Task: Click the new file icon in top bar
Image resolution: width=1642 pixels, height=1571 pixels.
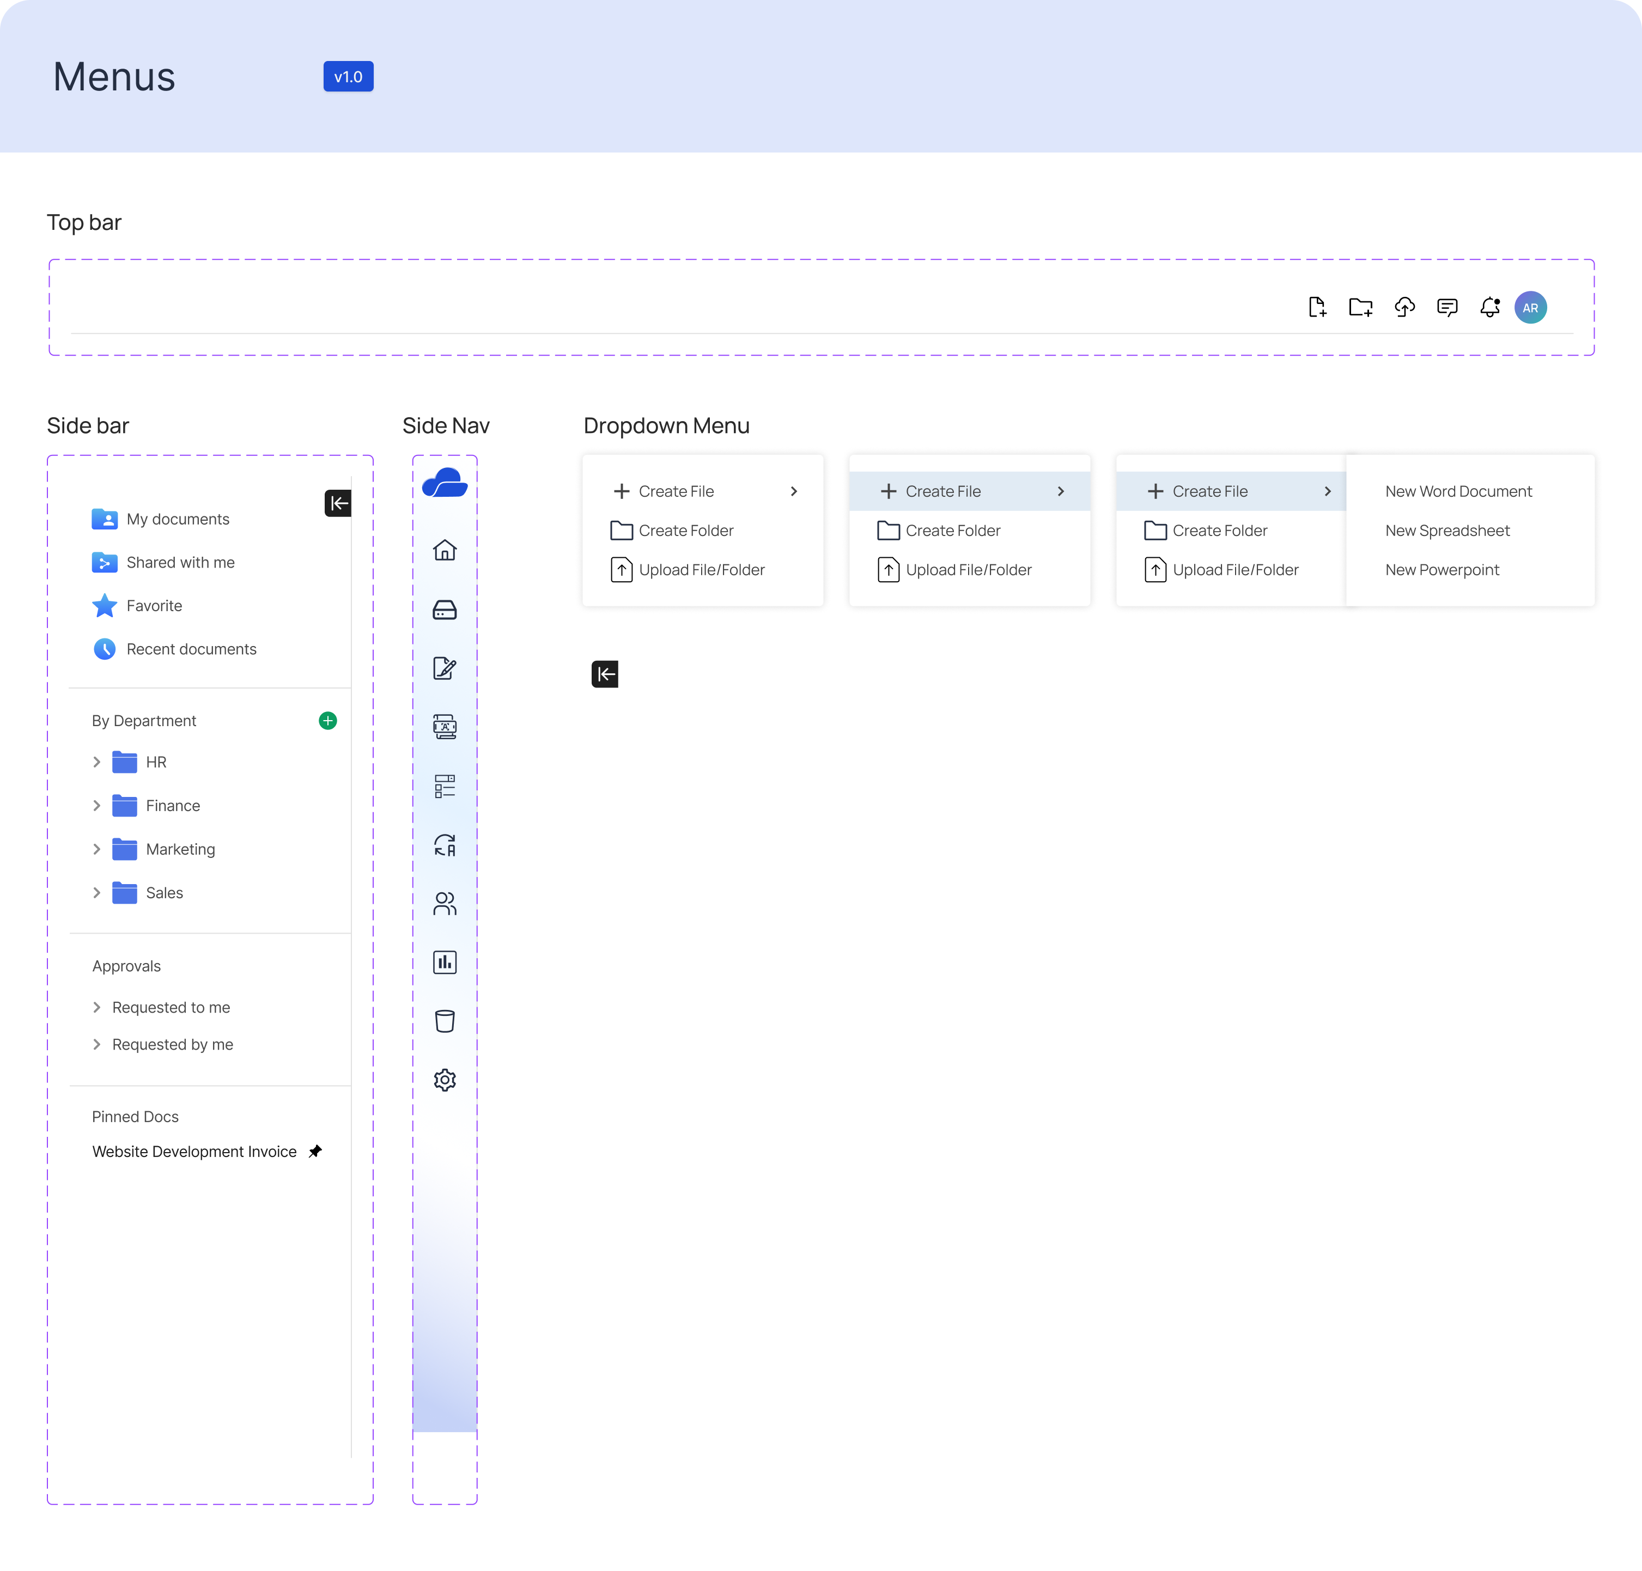Action: coord(1317,307)
